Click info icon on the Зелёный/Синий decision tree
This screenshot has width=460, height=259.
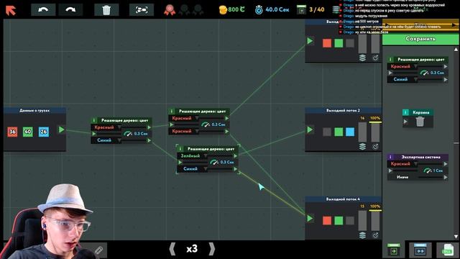[x=180, y=149]
